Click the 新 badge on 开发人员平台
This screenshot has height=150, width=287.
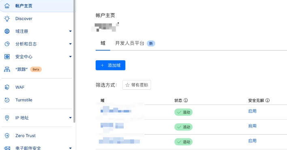point(151,43)
